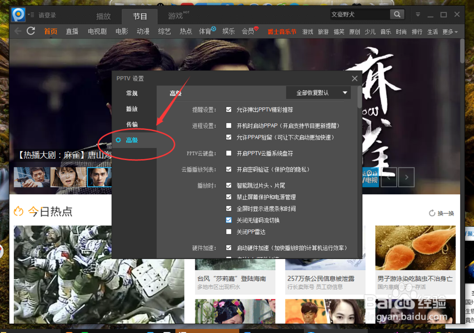Select 播放 in the settings sidebar
The width and height of the screenshot is (474, 333).
coord(132,109)
